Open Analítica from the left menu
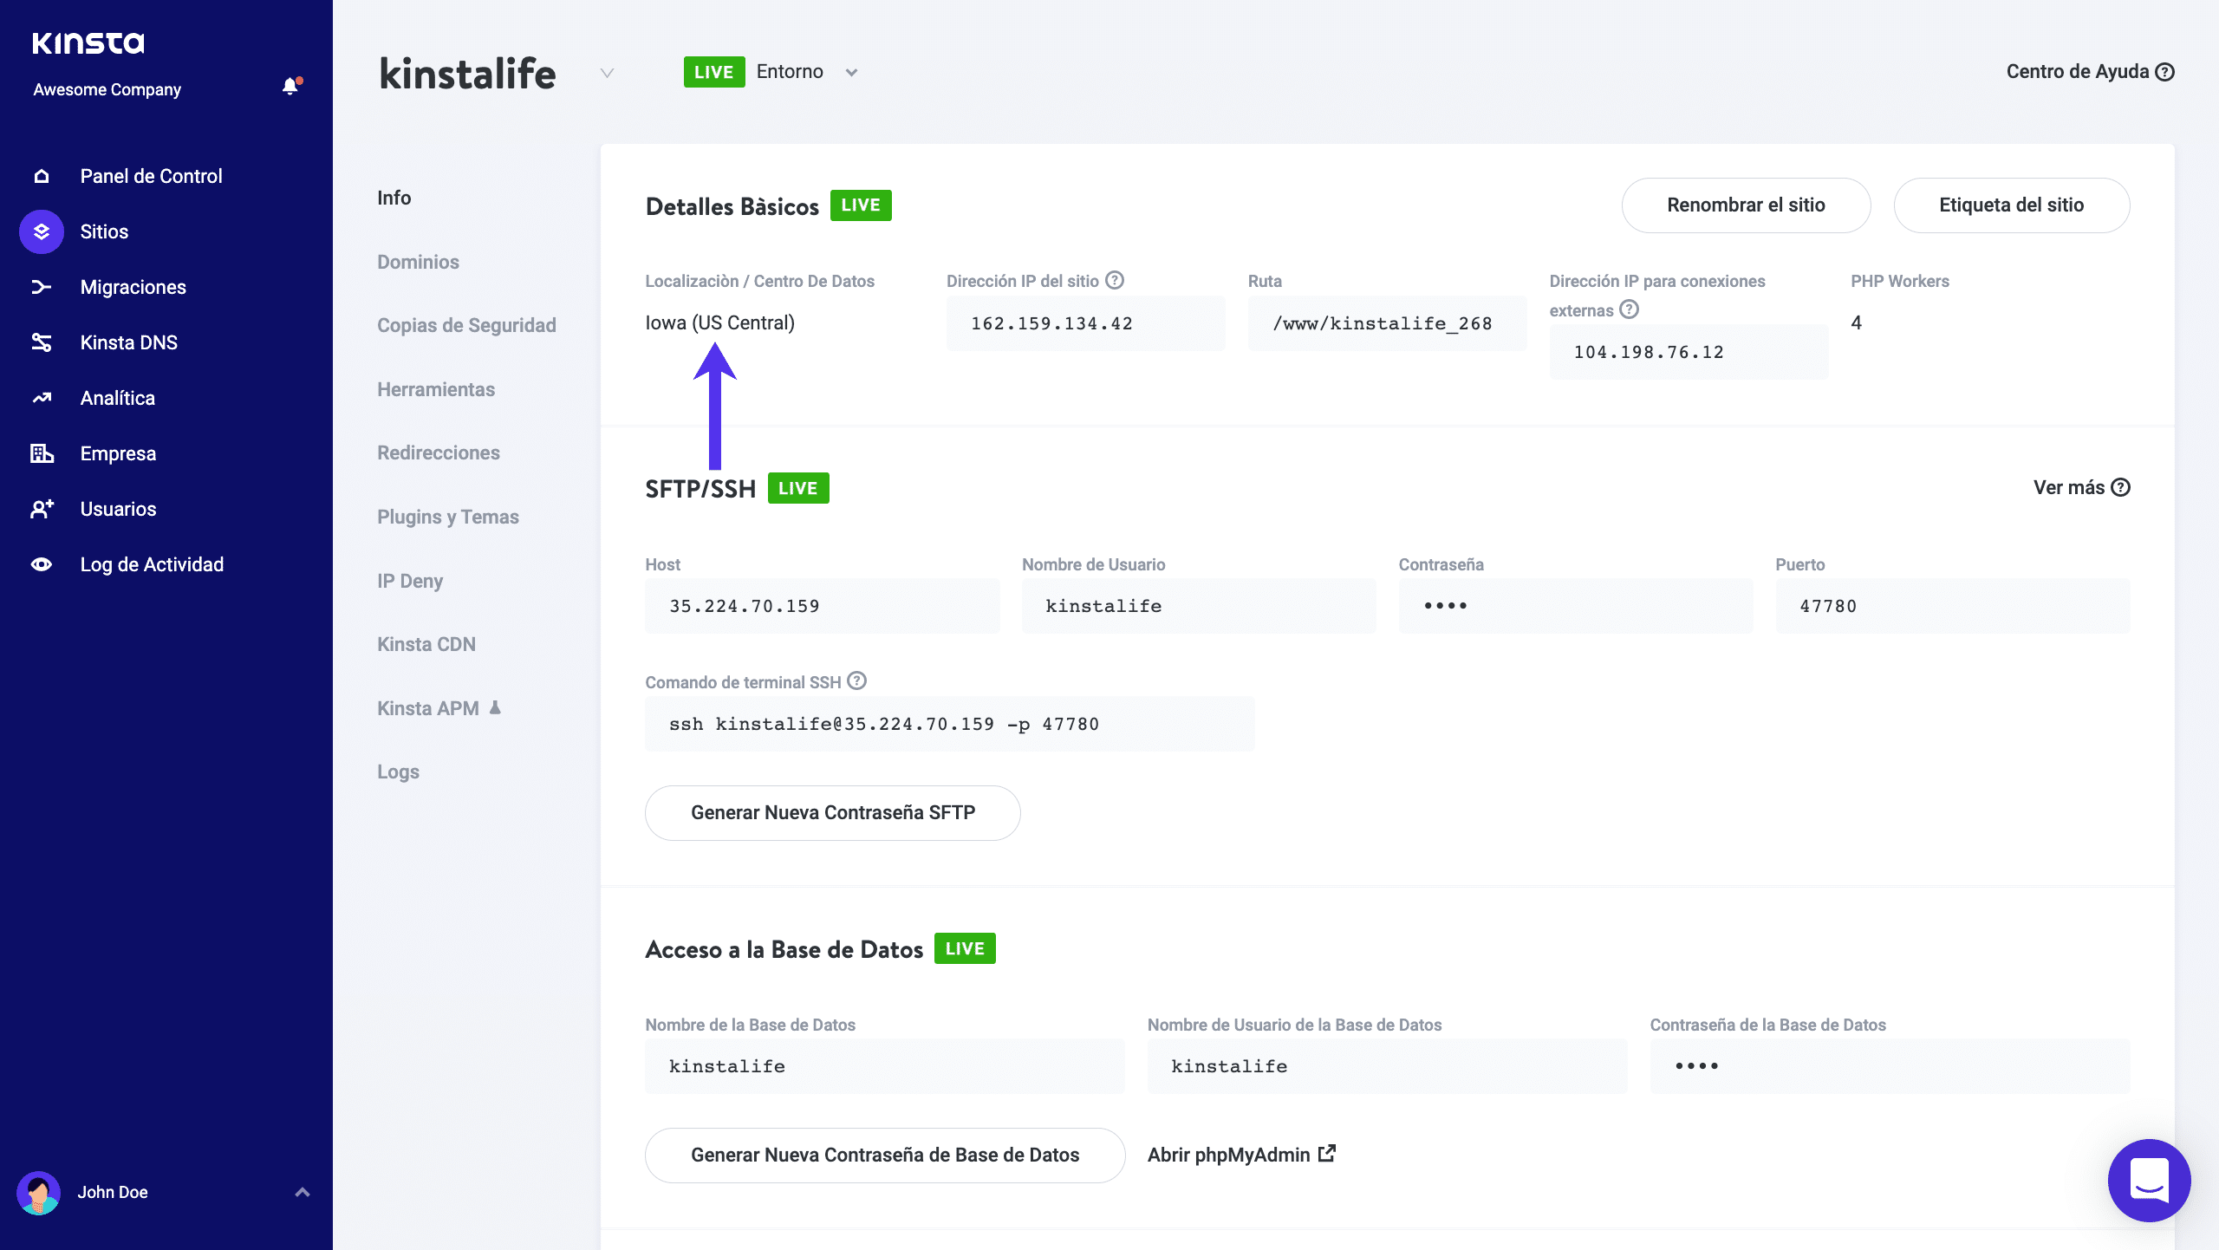The height and width of the screenshot is (1250, 2219). coord(119,398)
